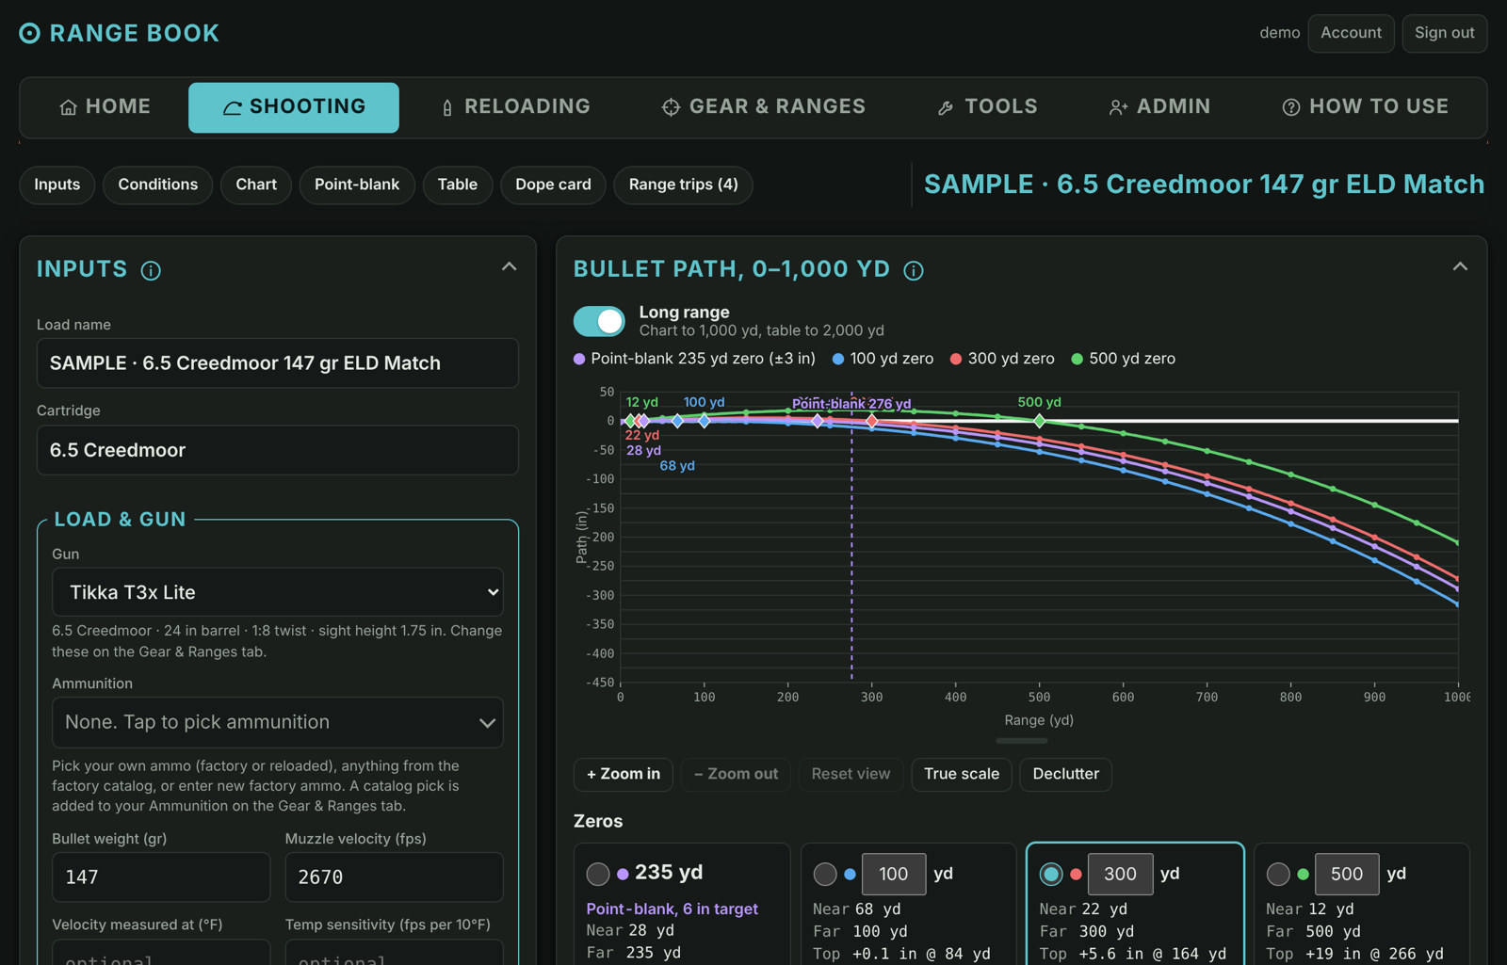Screen dimensions: 1507x965
Task: Select the 100 yd zero radio button
Action: pos(825,874)
